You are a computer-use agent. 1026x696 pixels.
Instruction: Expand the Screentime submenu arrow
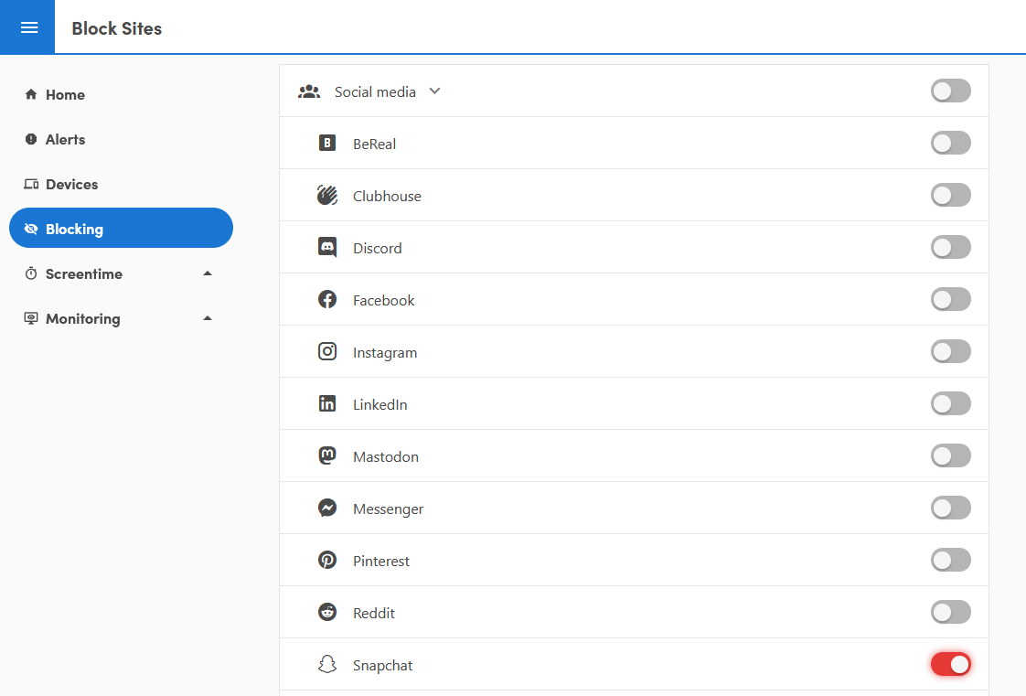pos(208,273)
